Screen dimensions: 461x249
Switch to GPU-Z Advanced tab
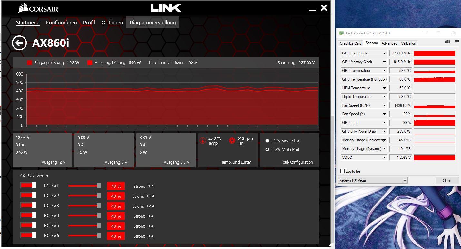pos(389,43)
